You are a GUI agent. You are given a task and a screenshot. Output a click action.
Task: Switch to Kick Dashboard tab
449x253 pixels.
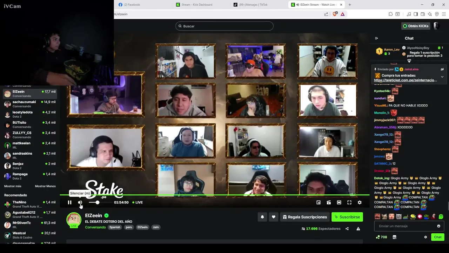coord(200,5)
